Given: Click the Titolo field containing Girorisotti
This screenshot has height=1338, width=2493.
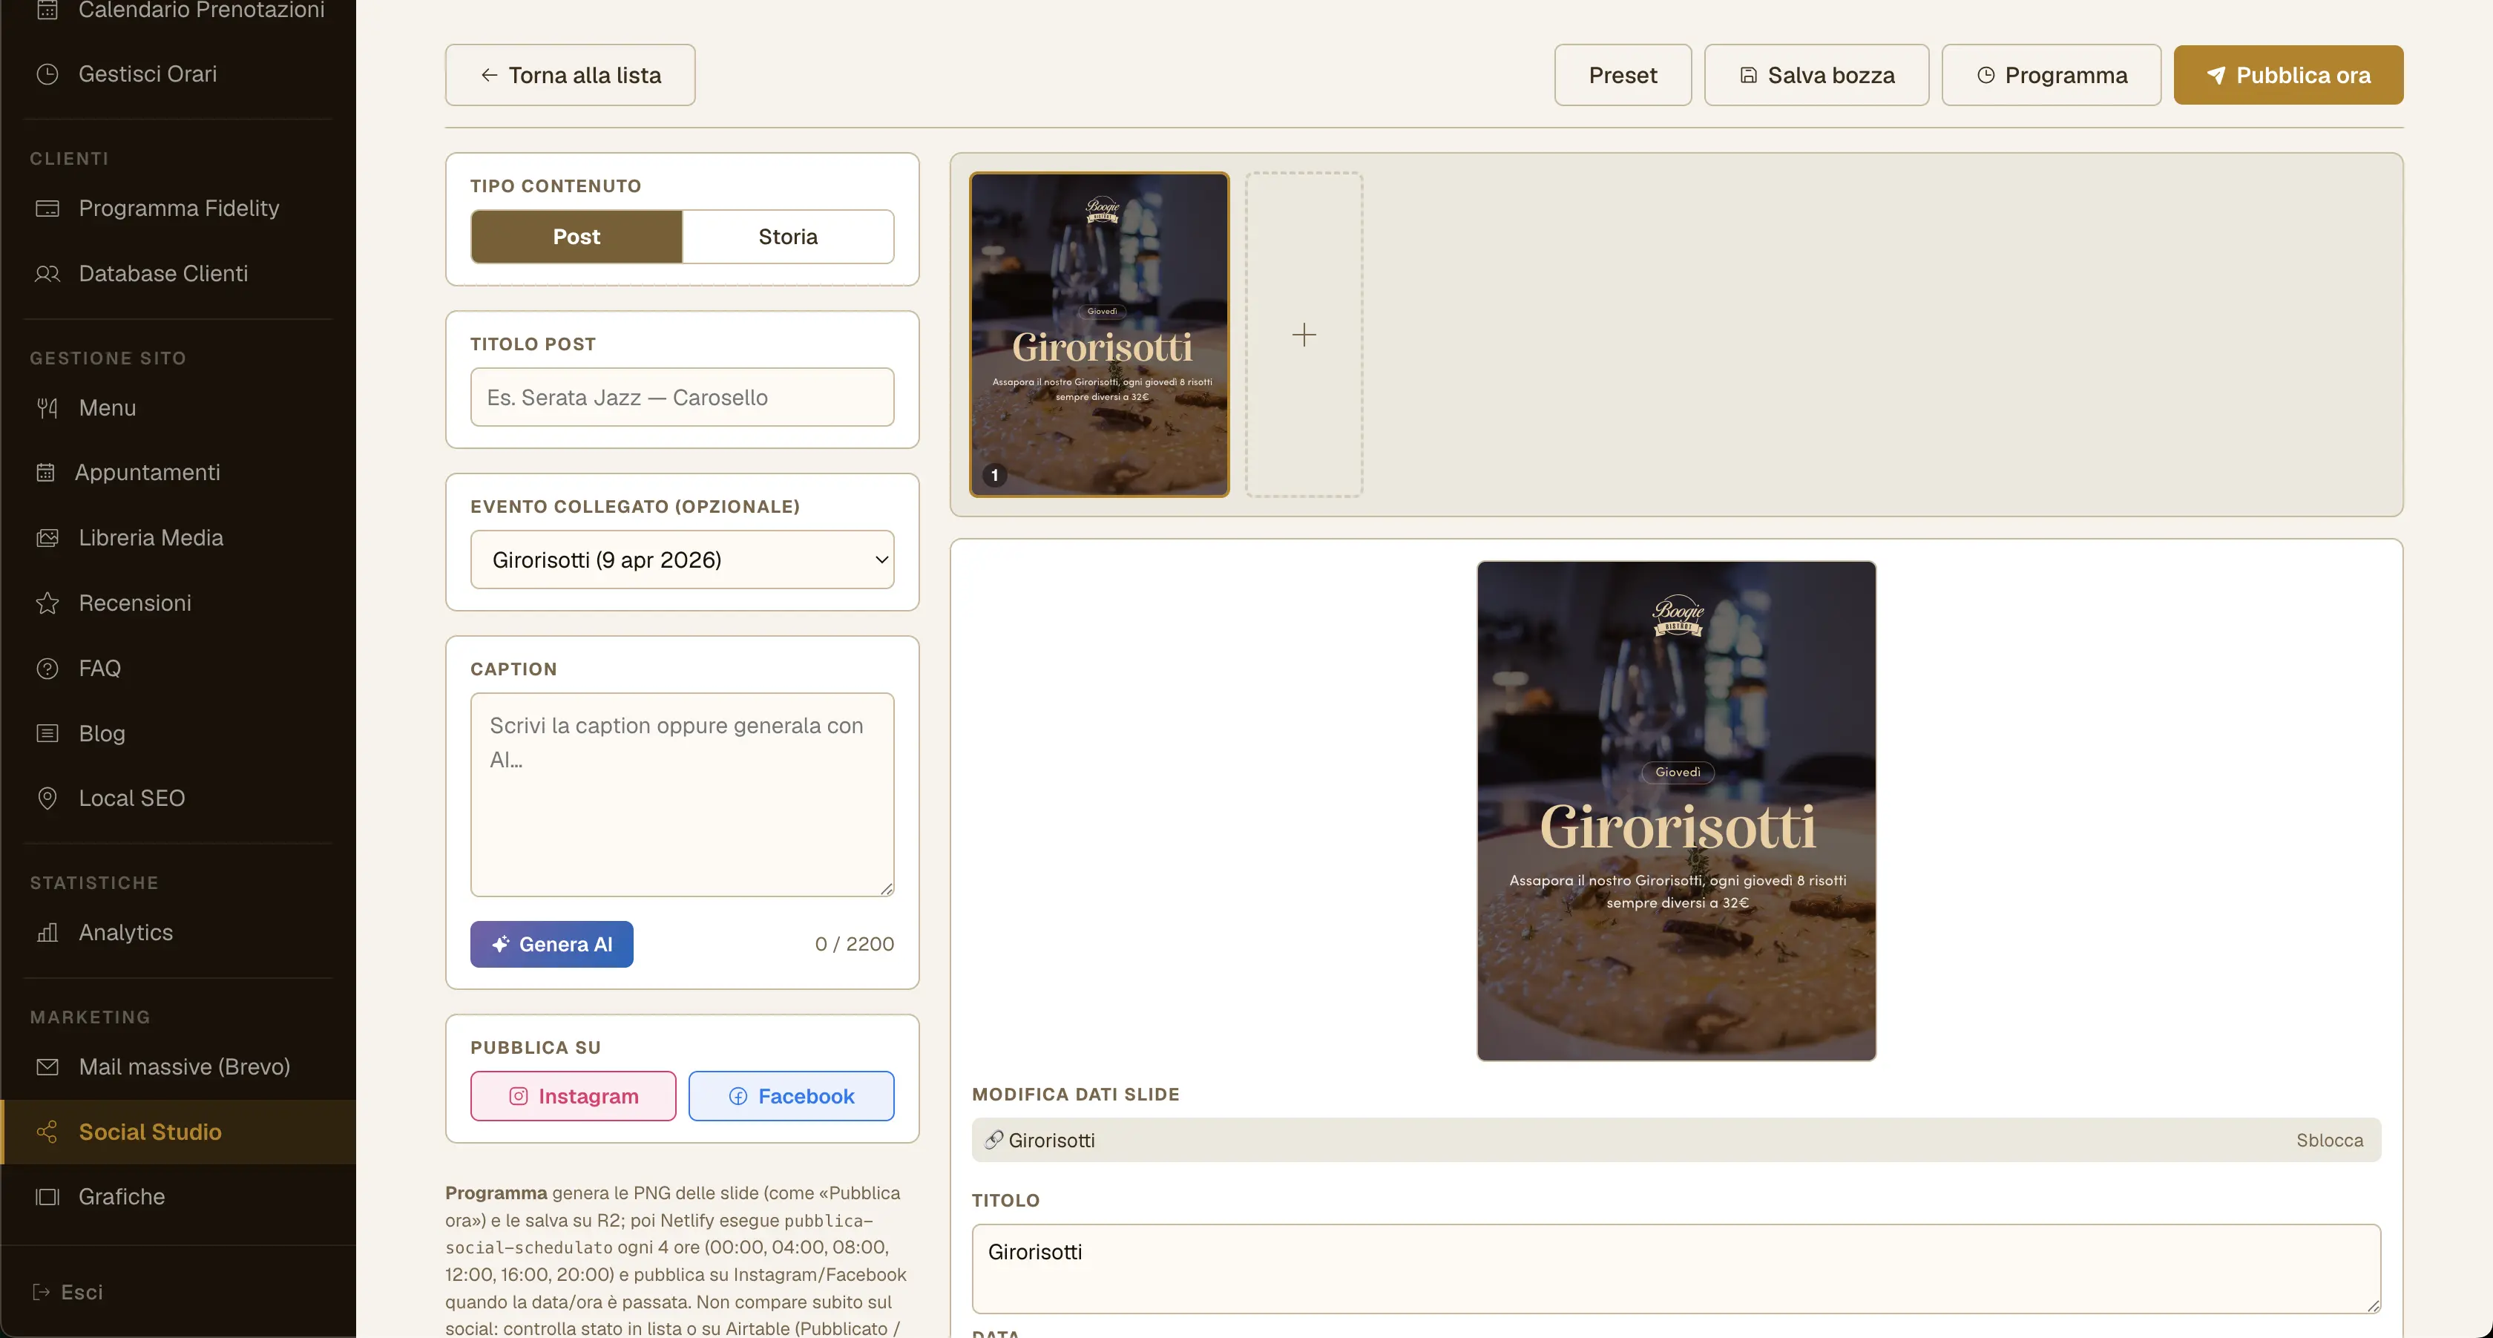Looking at the screenshot, I should (1676, 1268).
